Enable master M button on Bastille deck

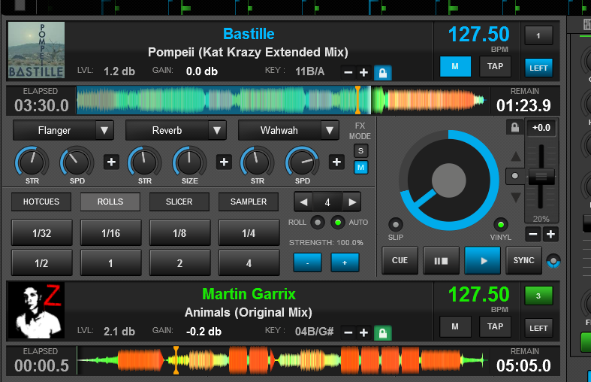click(455, 66)
